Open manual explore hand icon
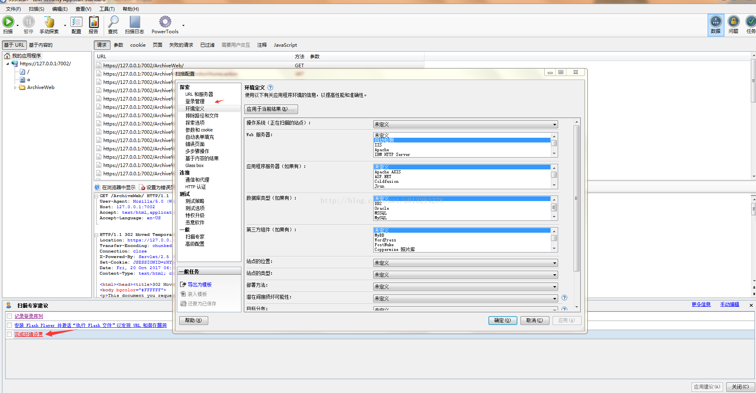Image resolution: width=756 pixels, height=393 pixels. [x=49, y=22]
